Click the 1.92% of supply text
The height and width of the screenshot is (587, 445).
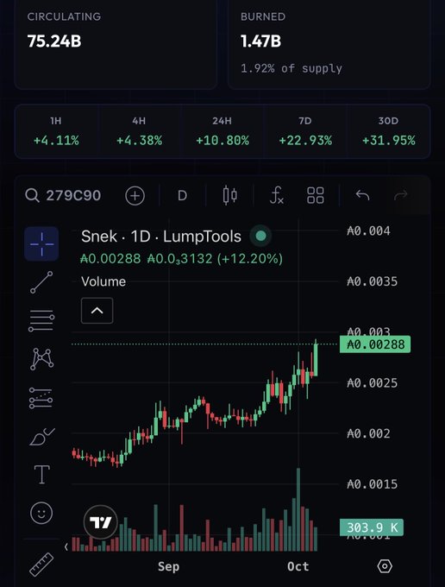click(x=291, y=68)
